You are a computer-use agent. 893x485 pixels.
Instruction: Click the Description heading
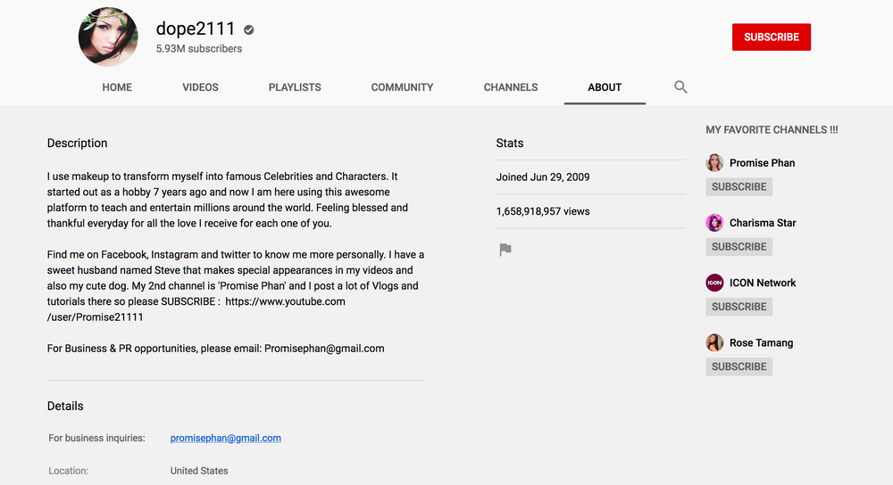tap(77, 144)
